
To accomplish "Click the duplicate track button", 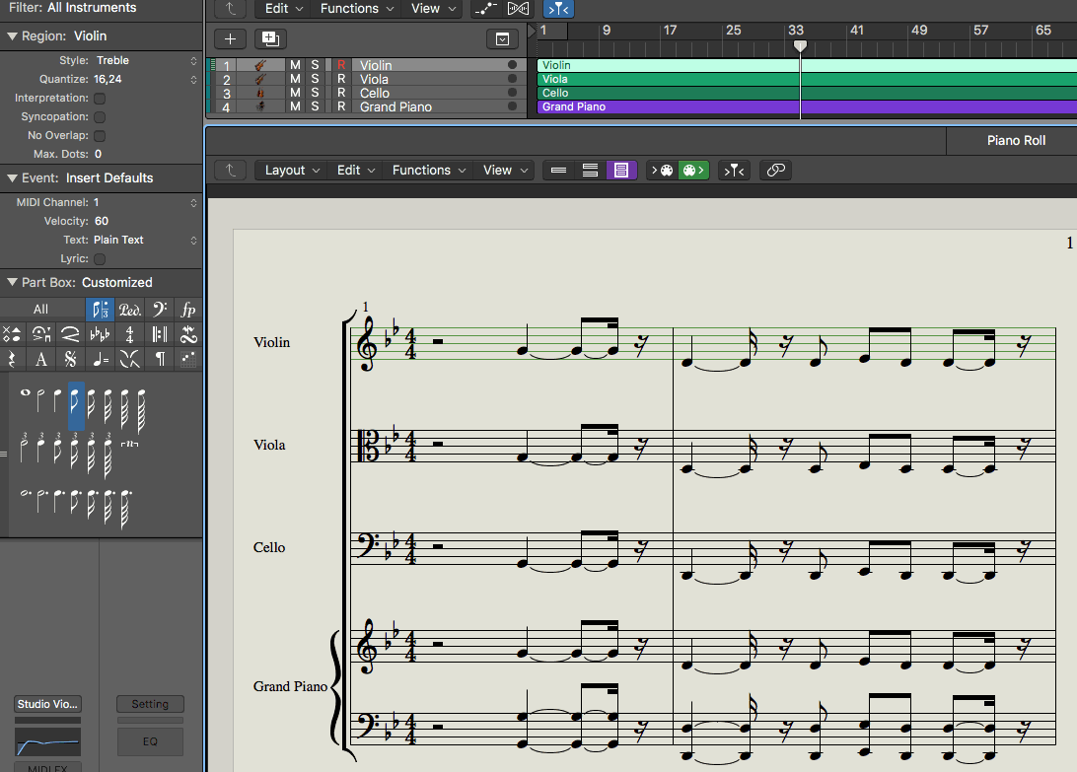I will 269,38.
